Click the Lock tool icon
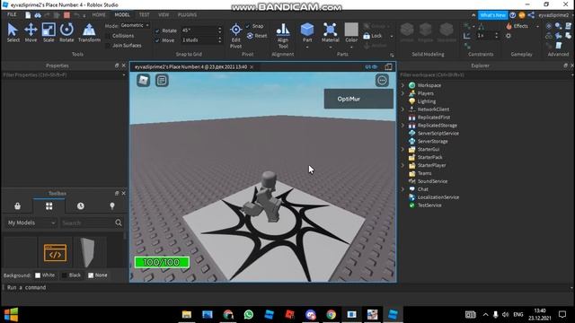The image size is (575, 323). [x=367, y=36]
